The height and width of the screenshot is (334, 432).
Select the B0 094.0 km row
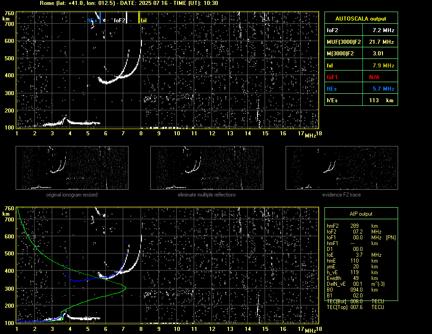point(352,289)
